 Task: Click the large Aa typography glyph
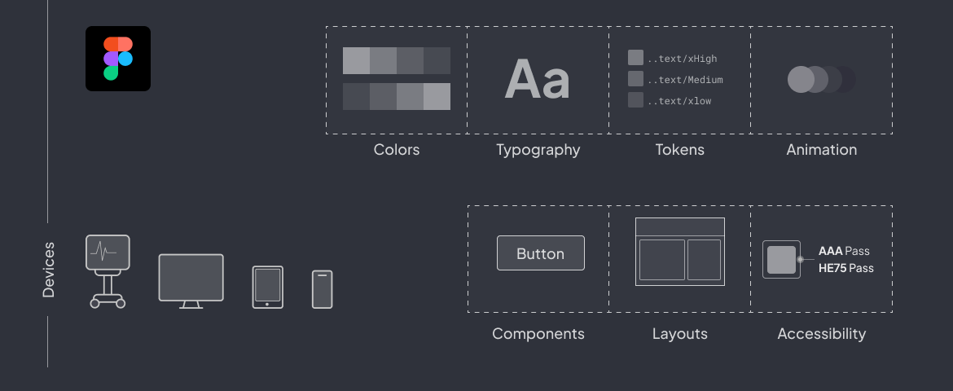(538, 79)
